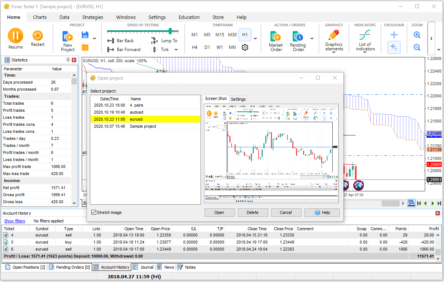The image size is (444, 282).
Task: Open the dropdown beside Pending Order
Action: pos(312,38)
